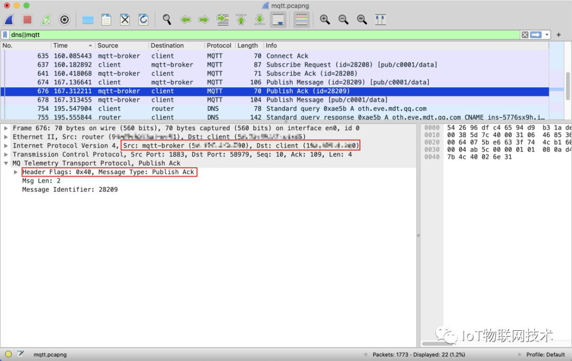Stop the running packet capture
This screenshot has width=572, height=361.
28,20
